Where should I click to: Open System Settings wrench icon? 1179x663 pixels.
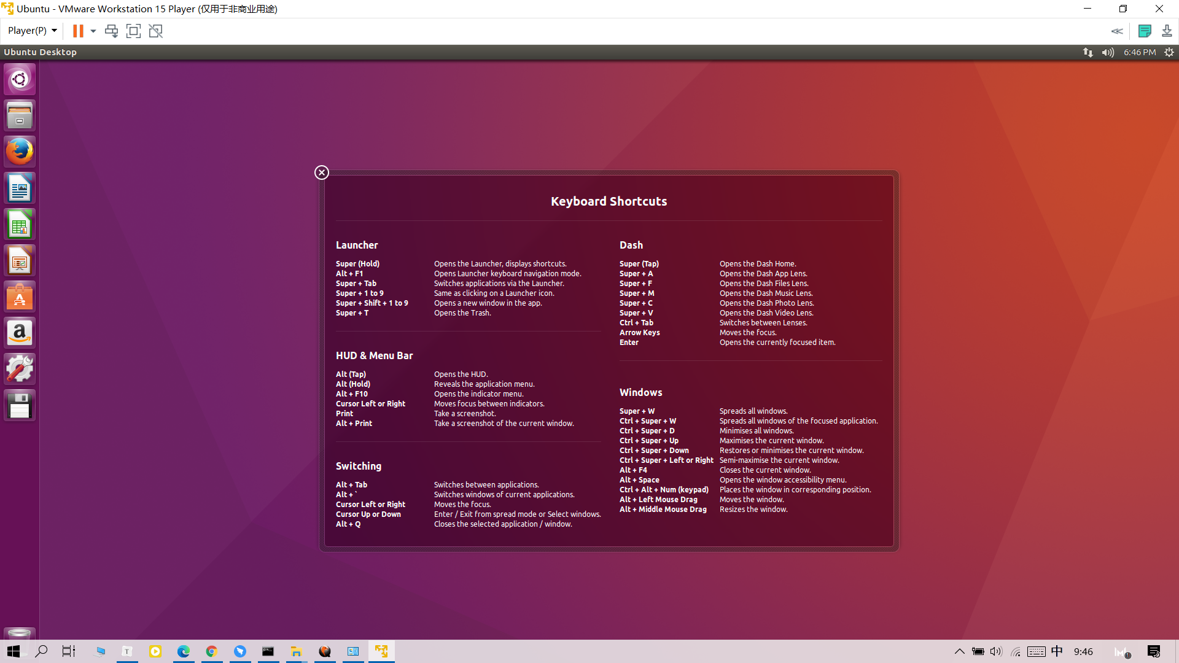click(20, 370)
